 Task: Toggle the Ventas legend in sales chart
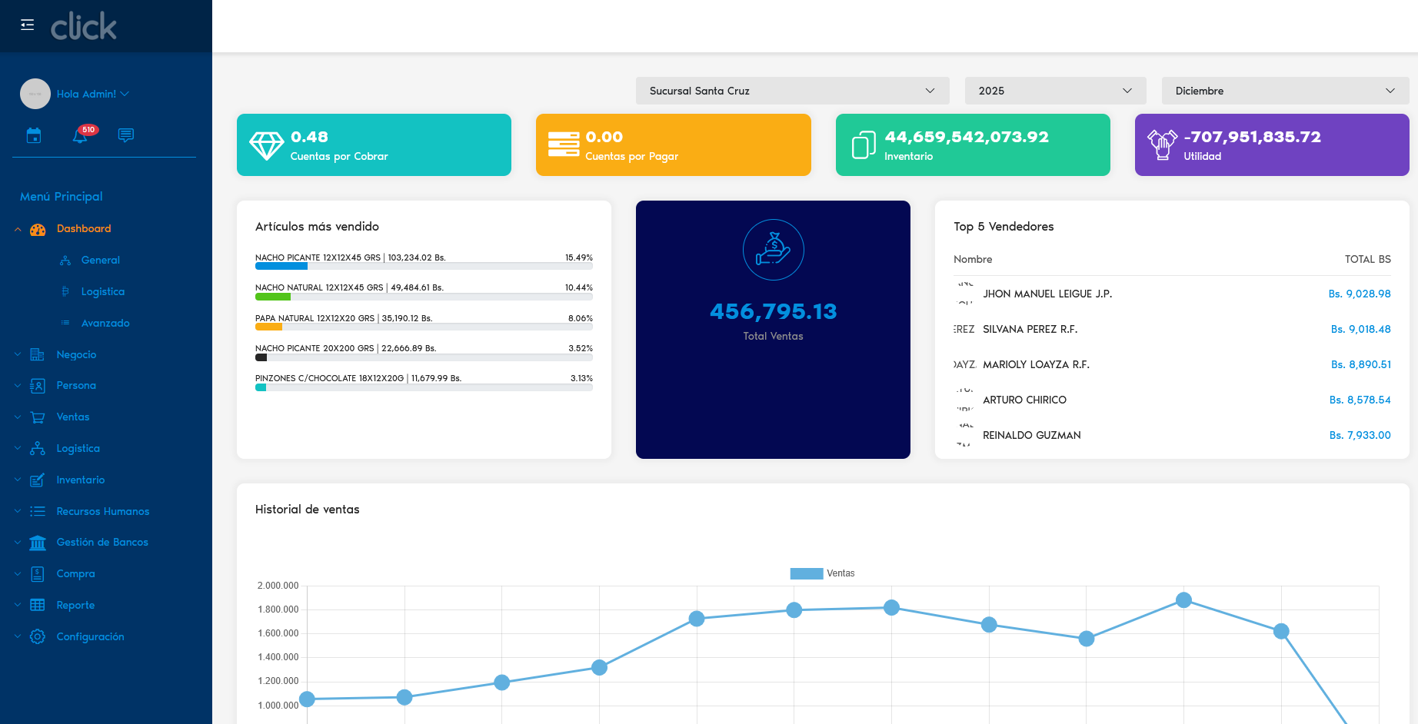tap(821, 573)
